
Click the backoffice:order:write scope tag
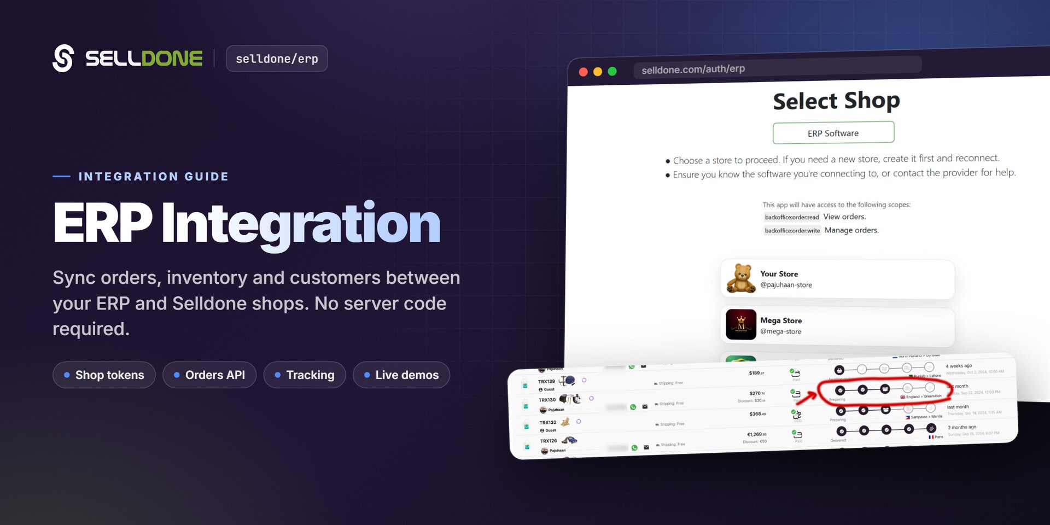tap(792, 231)
